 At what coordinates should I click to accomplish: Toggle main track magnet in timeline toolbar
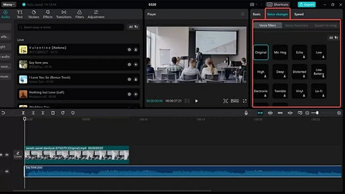[x=260, y=113]
